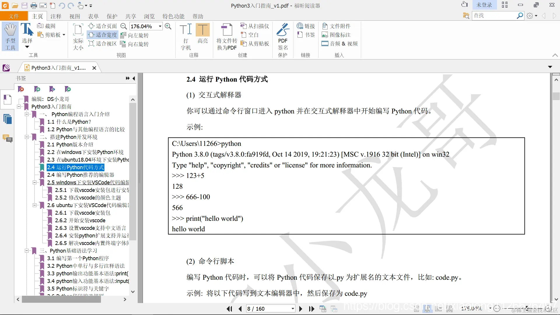Open the pages thumbnail side panel

pos(8,119)
